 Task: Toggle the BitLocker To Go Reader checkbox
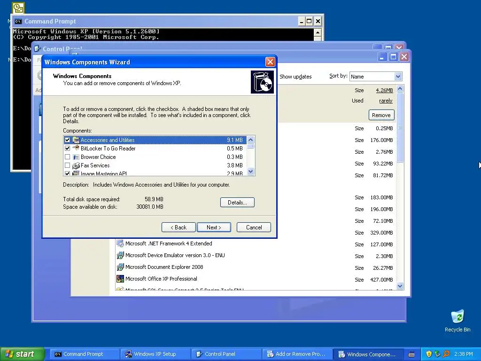coord(67,149)
